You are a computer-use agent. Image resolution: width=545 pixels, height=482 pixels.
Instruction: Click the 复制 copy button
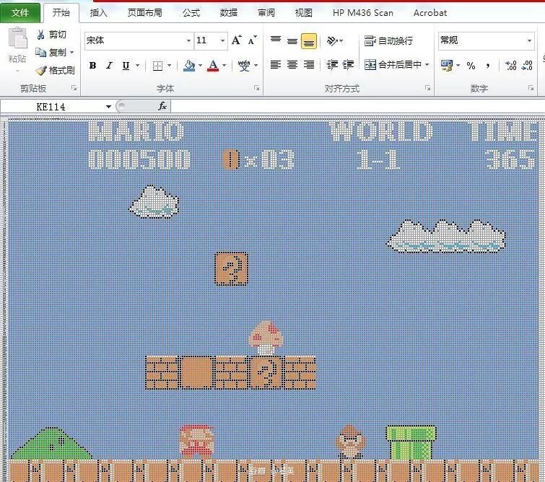click(x=50, y=53)
